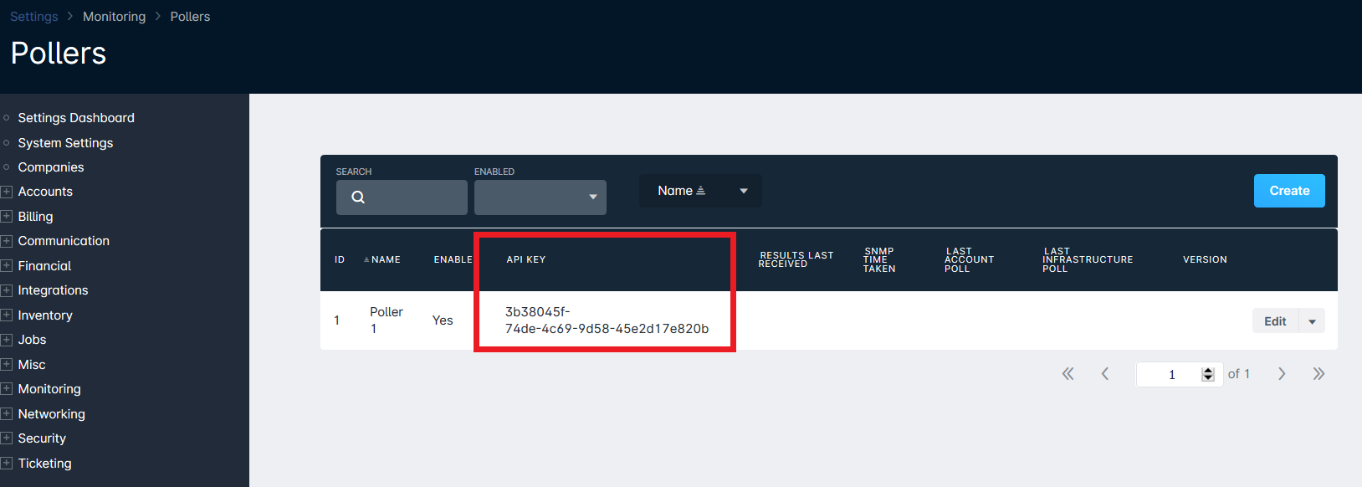
Task: Open the Enabled filter dropdown
Action: pyautogui.click(x=540, y=197)
